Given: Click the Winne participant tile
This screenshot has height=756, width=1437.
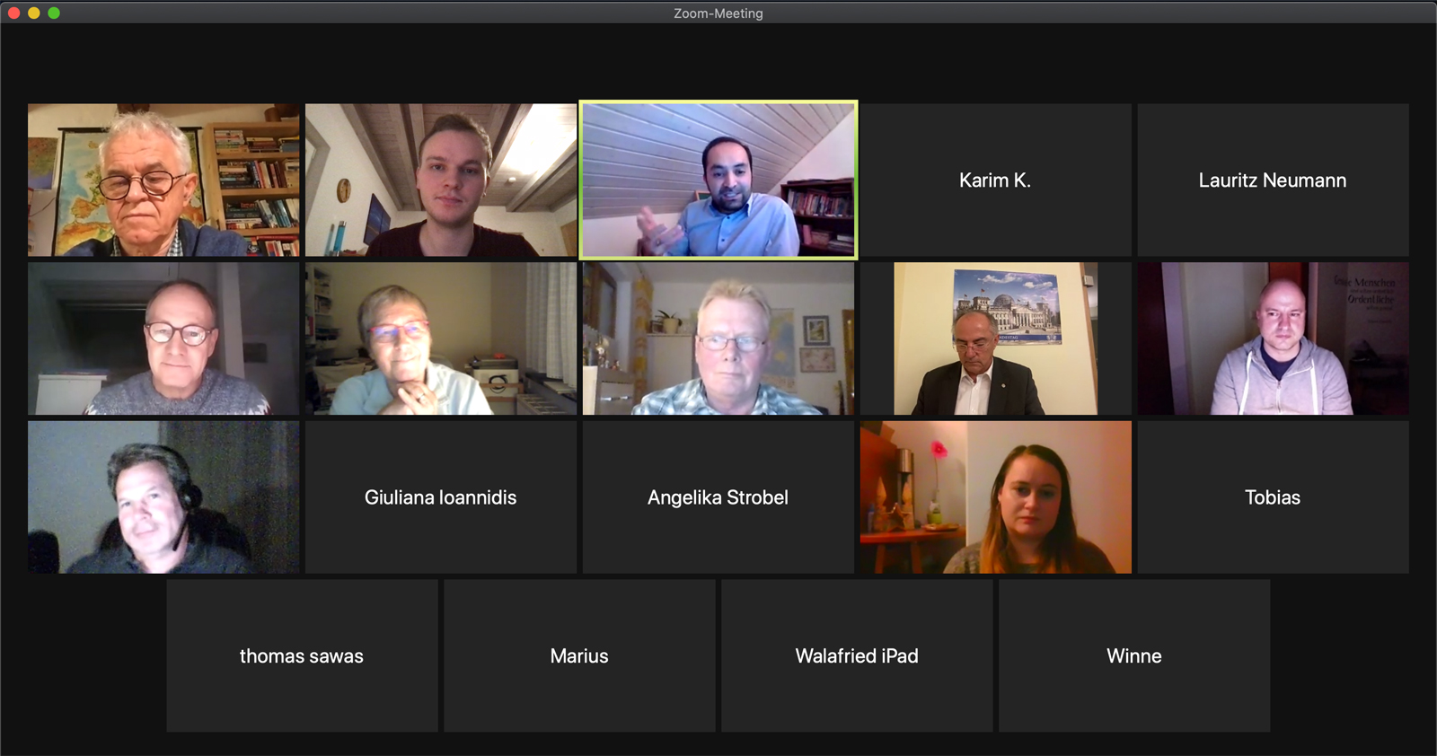Looking at the screenshot, I should pyautogui.click(x=1134, y=655).
